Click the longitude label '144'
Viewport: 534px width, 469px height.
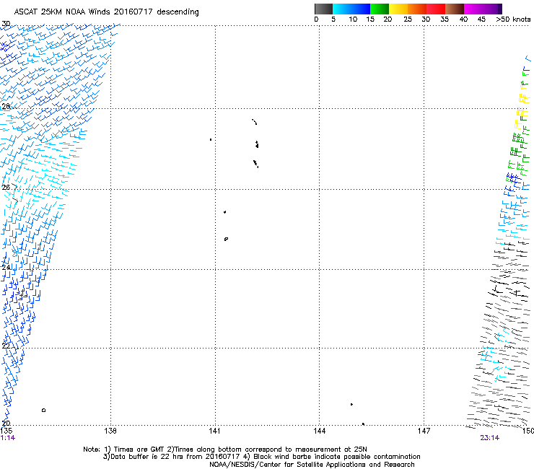[319, 431]
